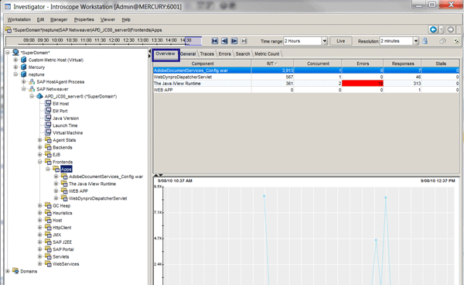Click the round icon at toolbar end
The height and width of the screenshot is (285, 464).
coord(456,41)
